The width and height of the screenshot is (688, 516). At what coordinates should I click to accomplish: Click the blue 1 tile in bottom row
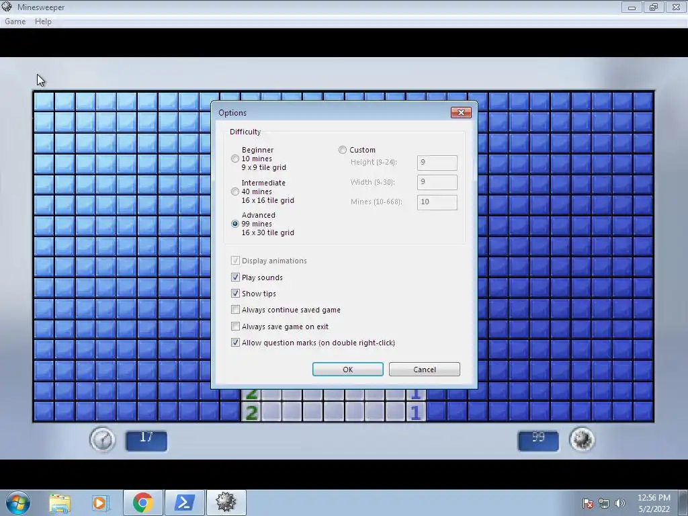click(x=415, y=413)
